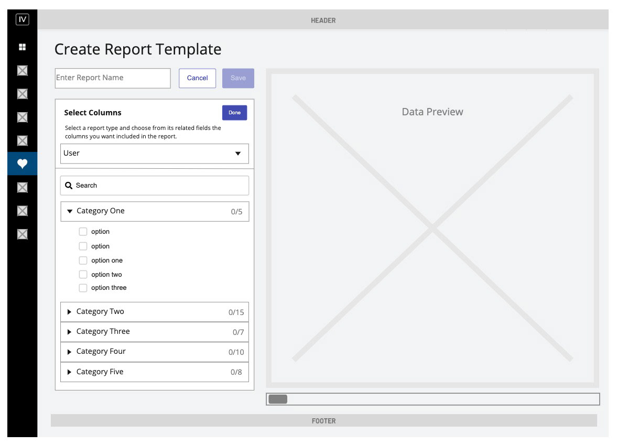Screen dimensions: 617x445
Task: Click the horizontal scrollbar thumb below Data Preview
Action: point(278,399)
